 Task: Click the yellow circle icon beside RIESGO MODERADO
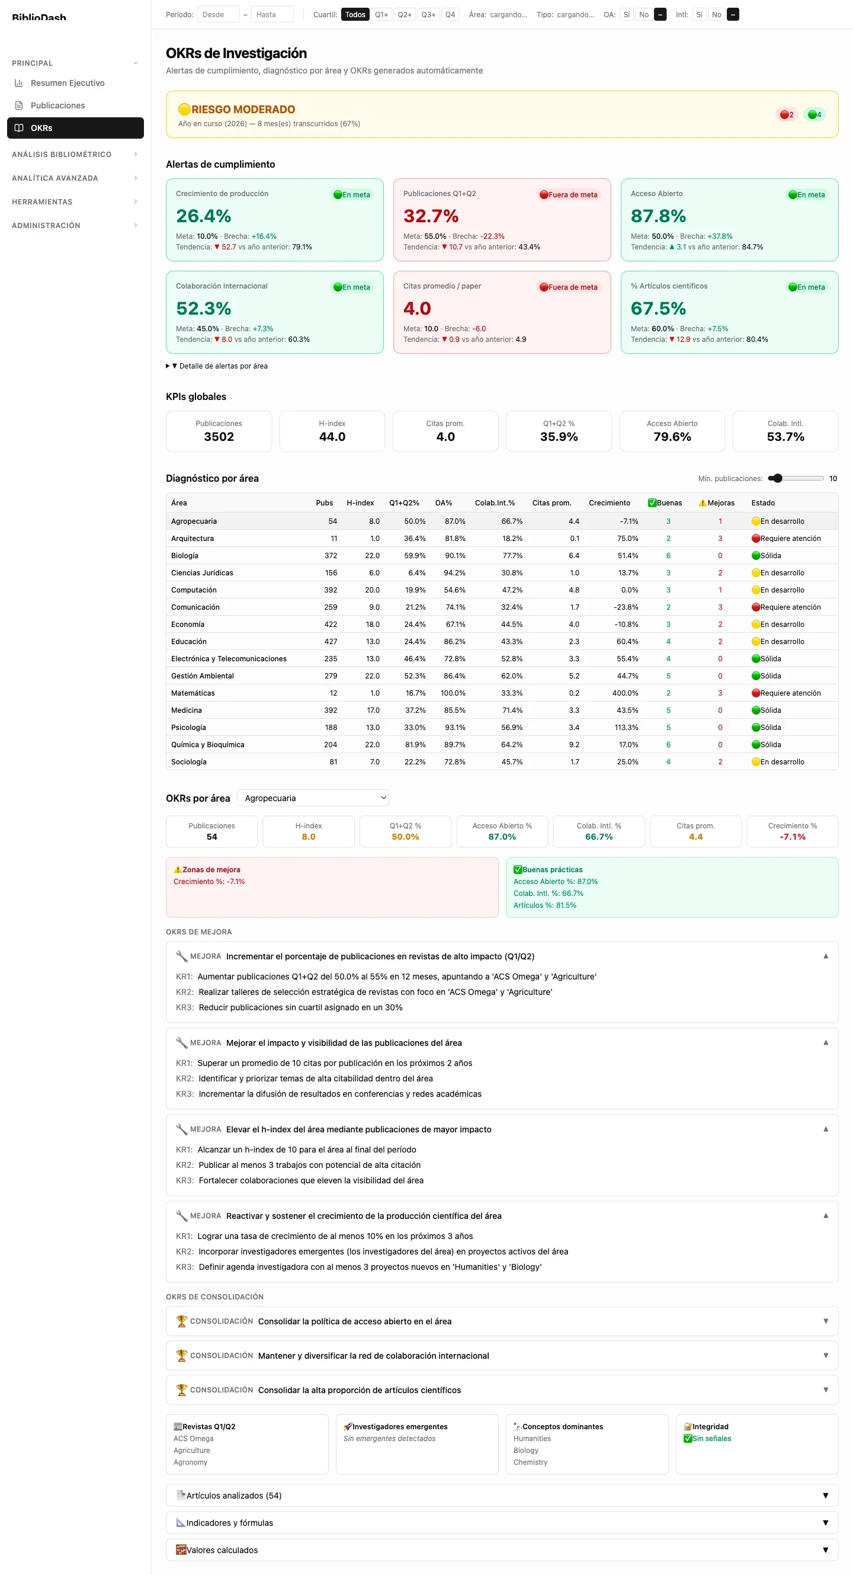[x=184, y=110]
